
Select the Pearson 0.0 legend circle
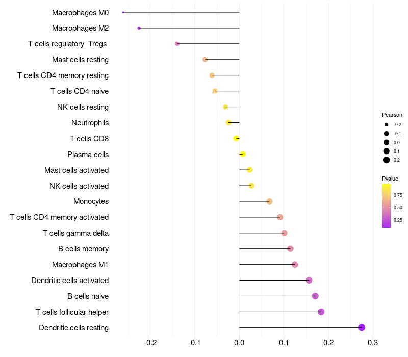(386, 142)
